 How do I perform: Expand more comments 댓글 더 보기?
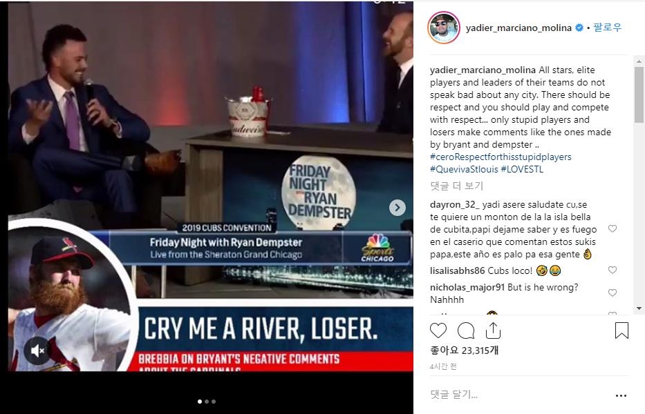coord(456,186)
